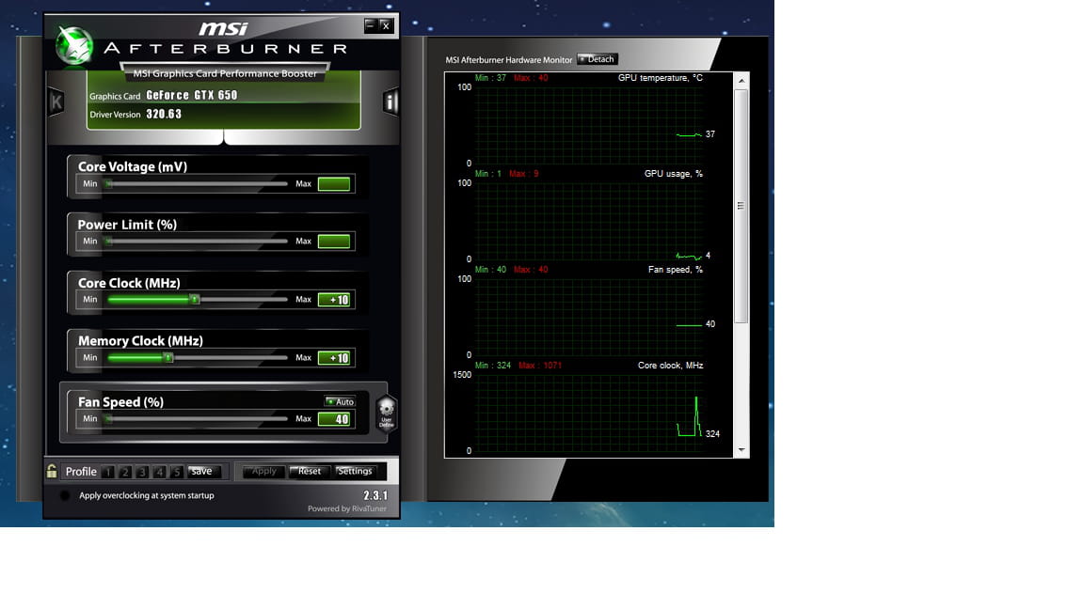Click the hardware monitor scrollbar thumb
Image resolution: width=1084 pixels, height=609 pixels.
[741, 206]
